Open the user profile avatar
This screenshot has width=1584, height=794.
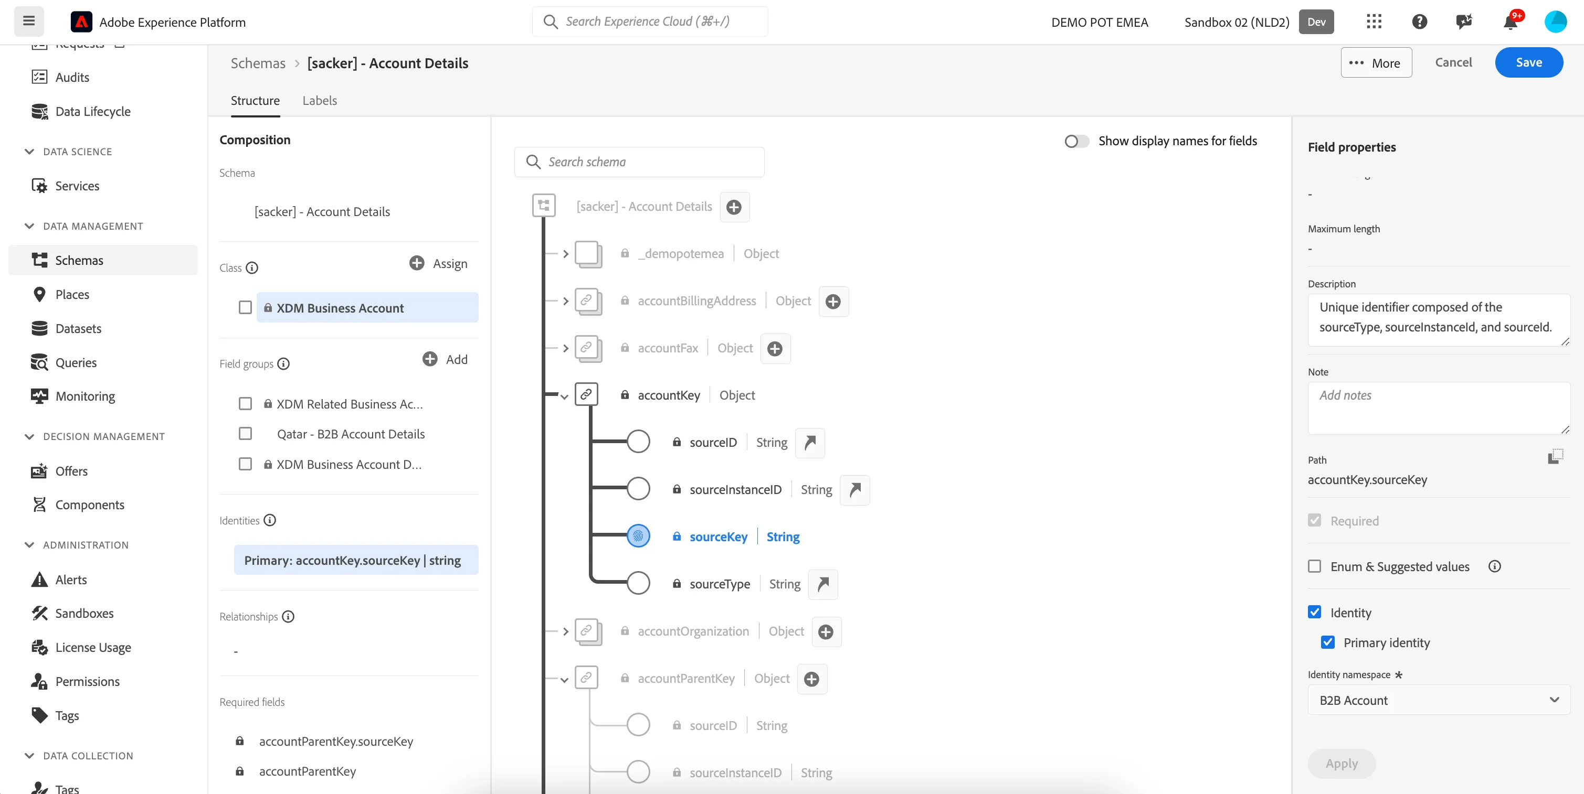pyautogui.click(x=1556, y=22)
